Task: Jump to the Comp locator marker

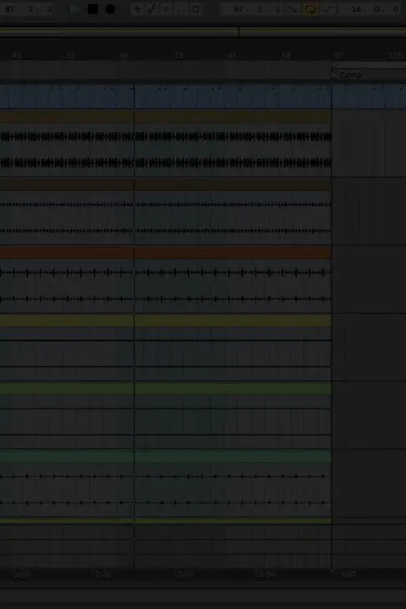Action: (348, 75)
